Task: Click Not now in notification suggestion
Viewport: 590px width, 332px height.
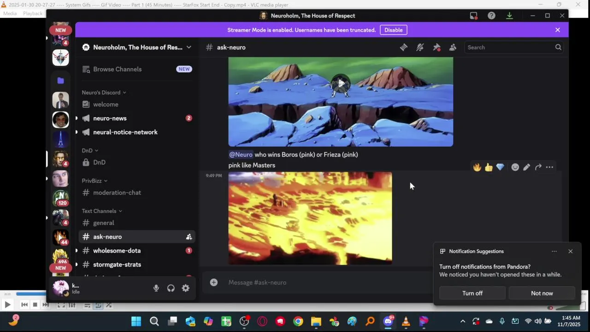Action: [542, 293]
